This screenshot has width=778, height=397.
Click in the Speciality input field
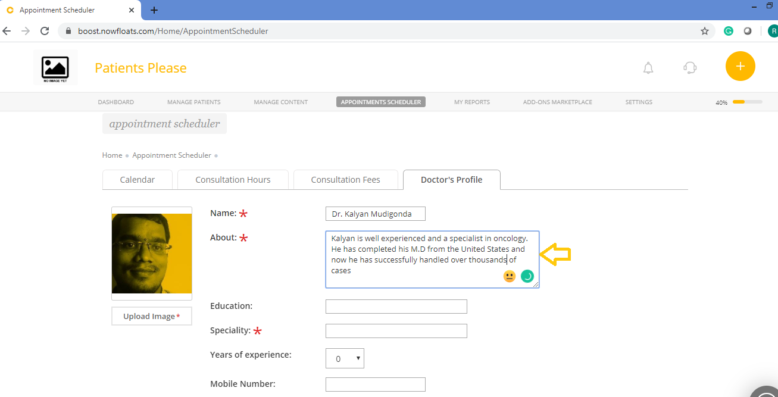click(x=396, y=331)
